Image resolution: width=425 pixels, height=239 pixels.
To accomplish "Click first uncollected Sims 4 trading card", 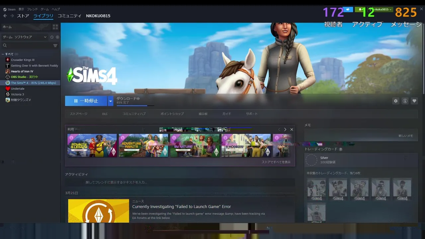I will [x=316, y=189].
